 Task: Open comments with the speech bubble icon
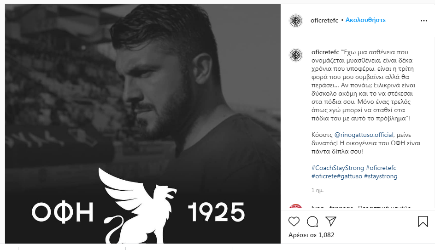[312, 222]
